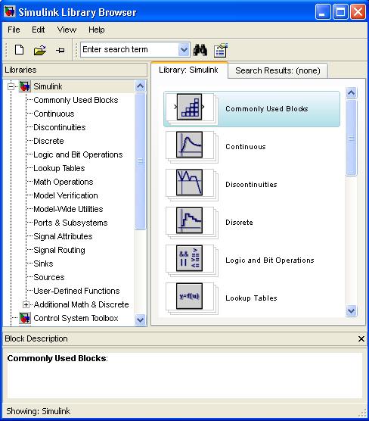Select Ports & Subsystems in the tree

[70, 223]
